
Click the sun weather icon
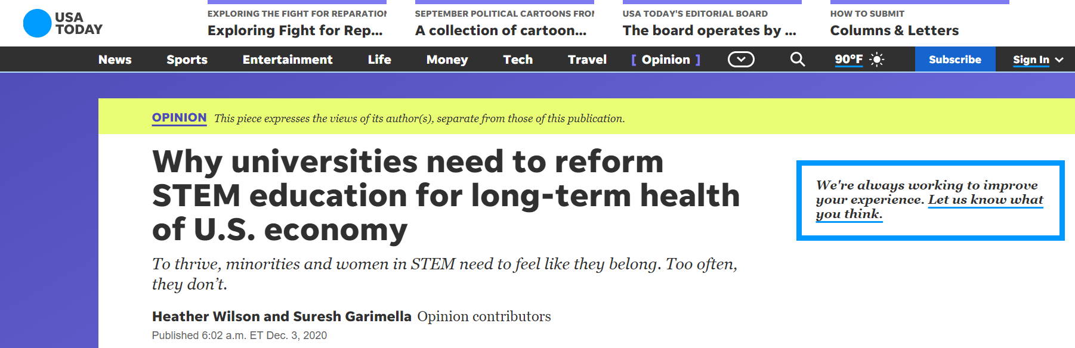[876, 60]
